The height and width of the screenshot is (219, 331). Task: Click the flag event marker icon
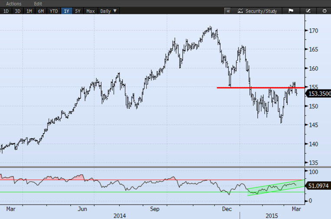point(291,11)
